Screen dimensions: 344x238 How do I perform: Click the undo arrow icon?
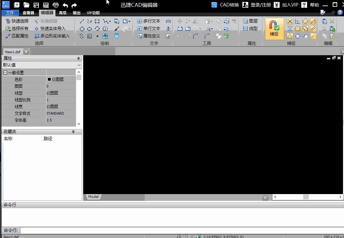click(x=65, y=5)
